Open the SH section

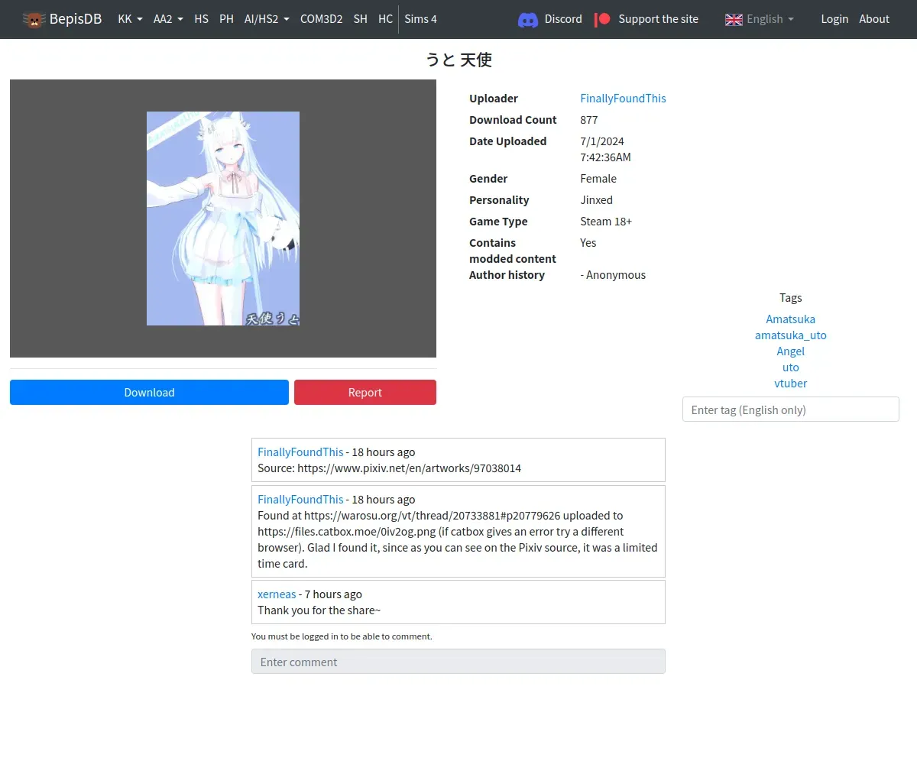click(360, 19)
